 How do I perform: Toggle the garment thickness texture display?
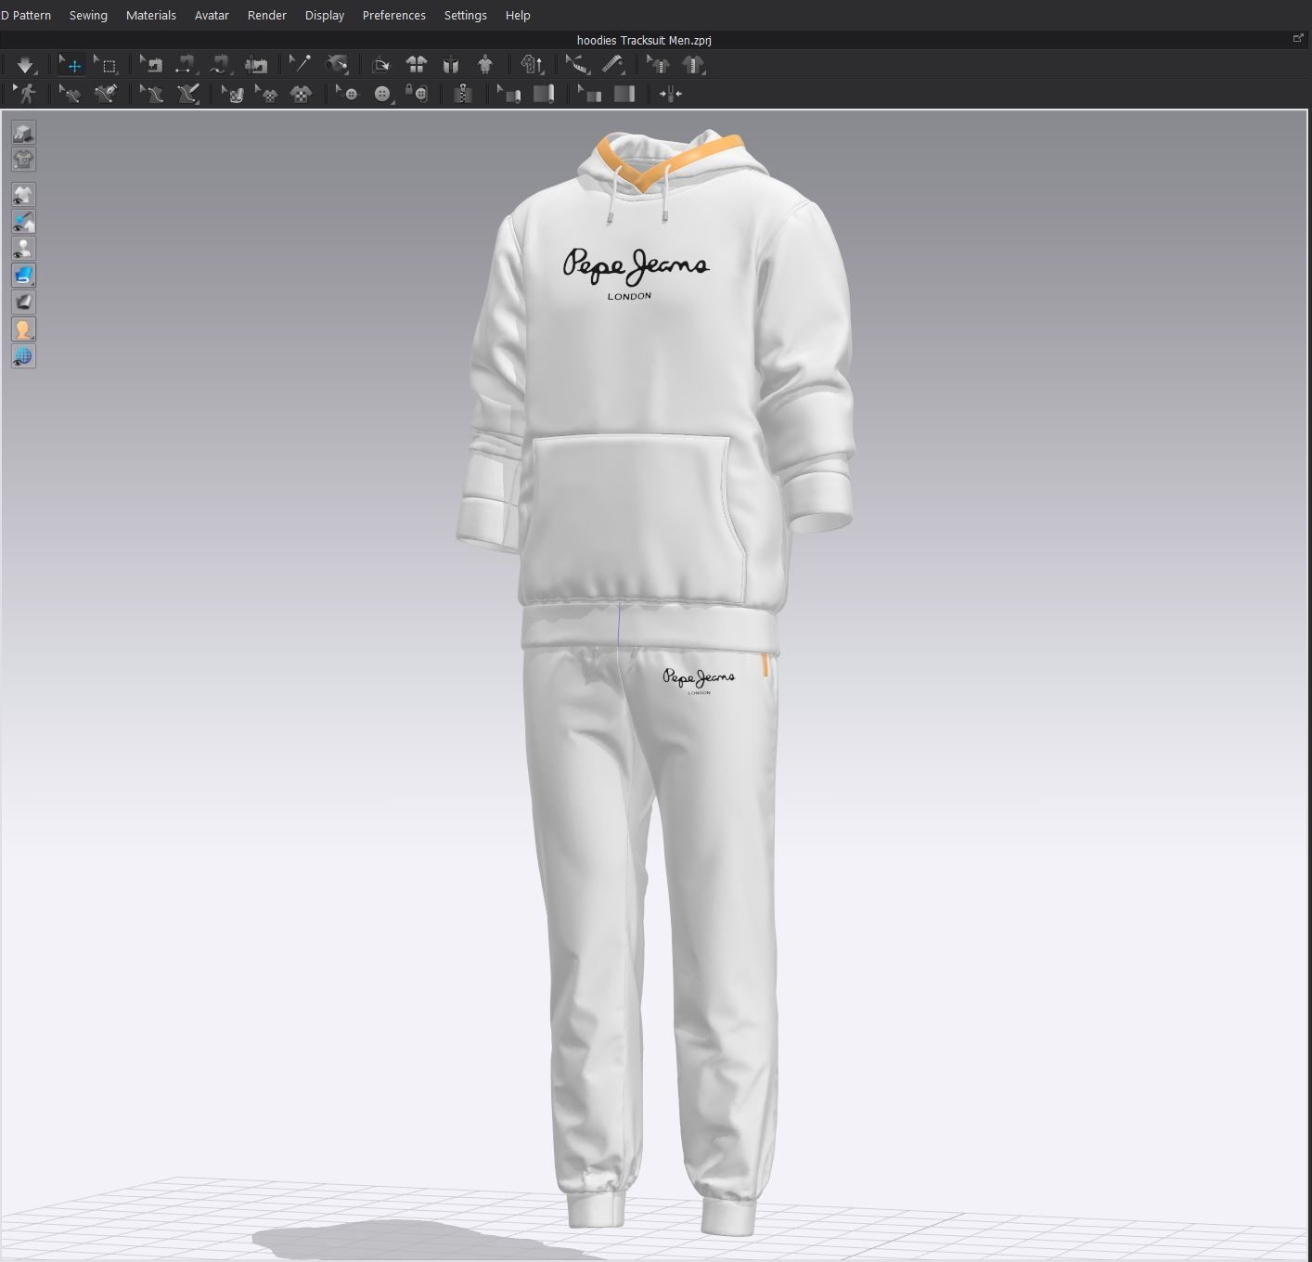[23, 303]
